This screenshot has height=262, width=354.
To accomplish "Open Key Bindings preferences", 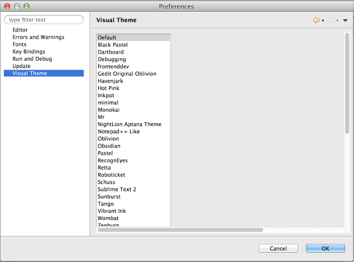I will (29, 51).
